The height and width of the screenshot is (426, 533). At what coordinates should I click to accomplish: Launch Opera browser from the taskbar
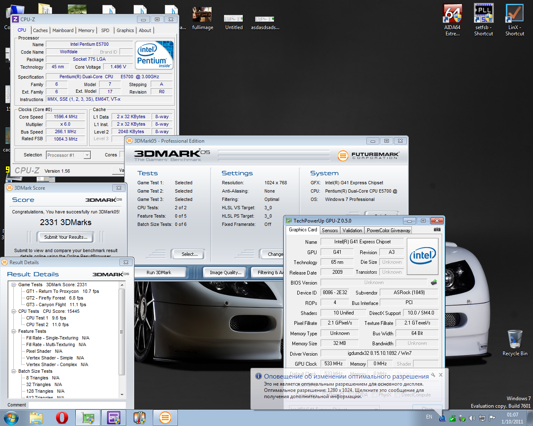coord(62,418)
